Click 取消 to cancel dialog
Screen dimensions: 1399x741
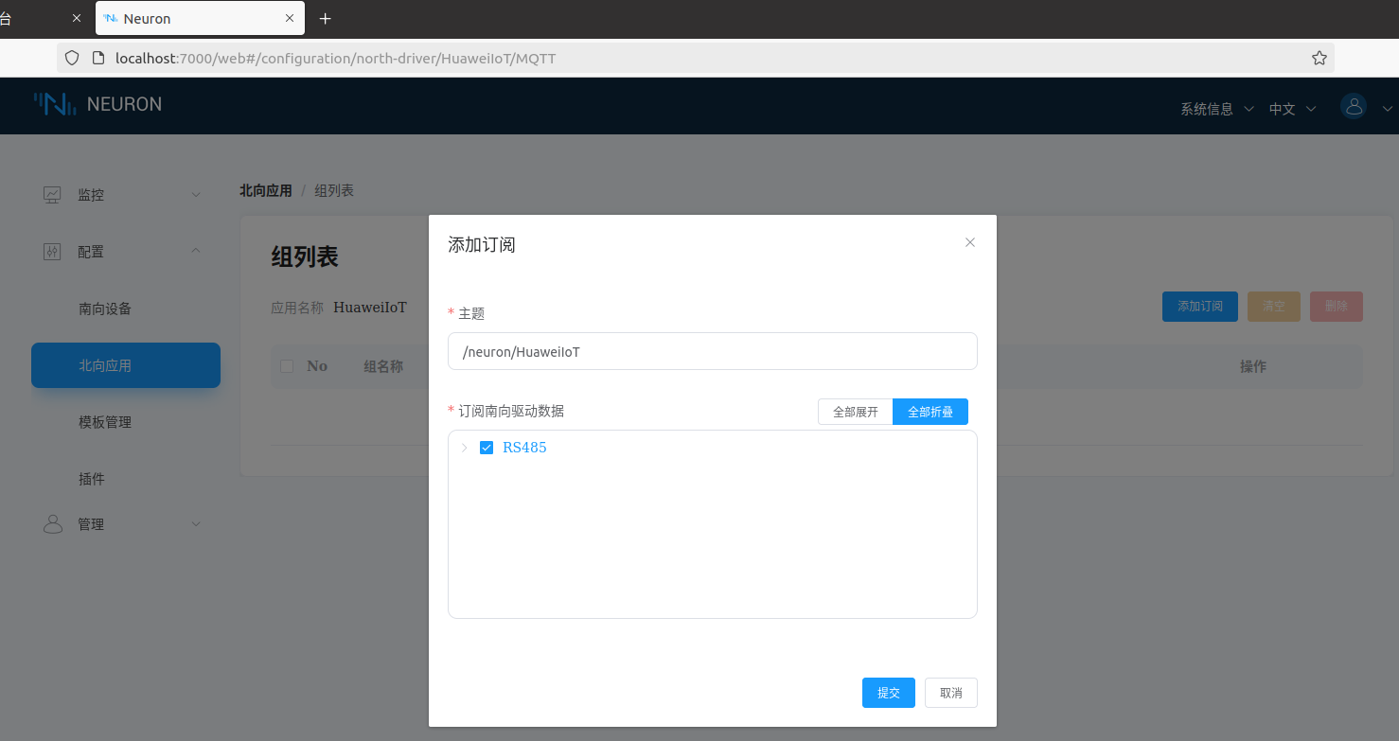[x=951, y=693]
